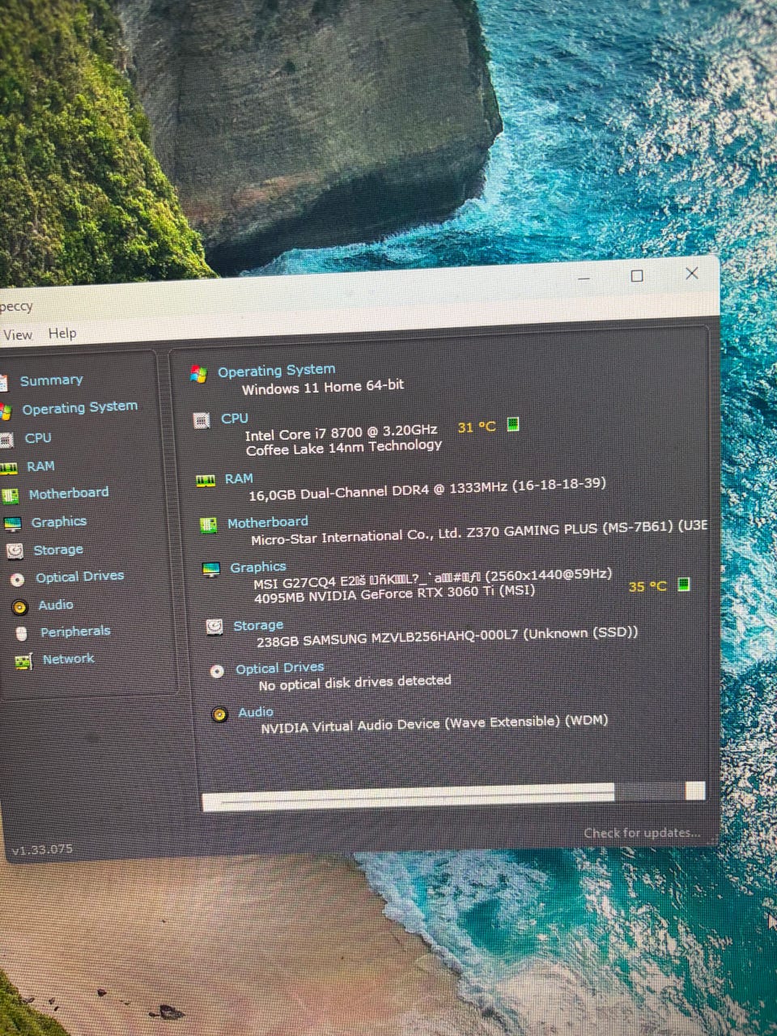Image resolution: width=777 pixels, height=1036 pixels.
Task: Select Operating System in the sidebar
Action: tap(79, 408)
